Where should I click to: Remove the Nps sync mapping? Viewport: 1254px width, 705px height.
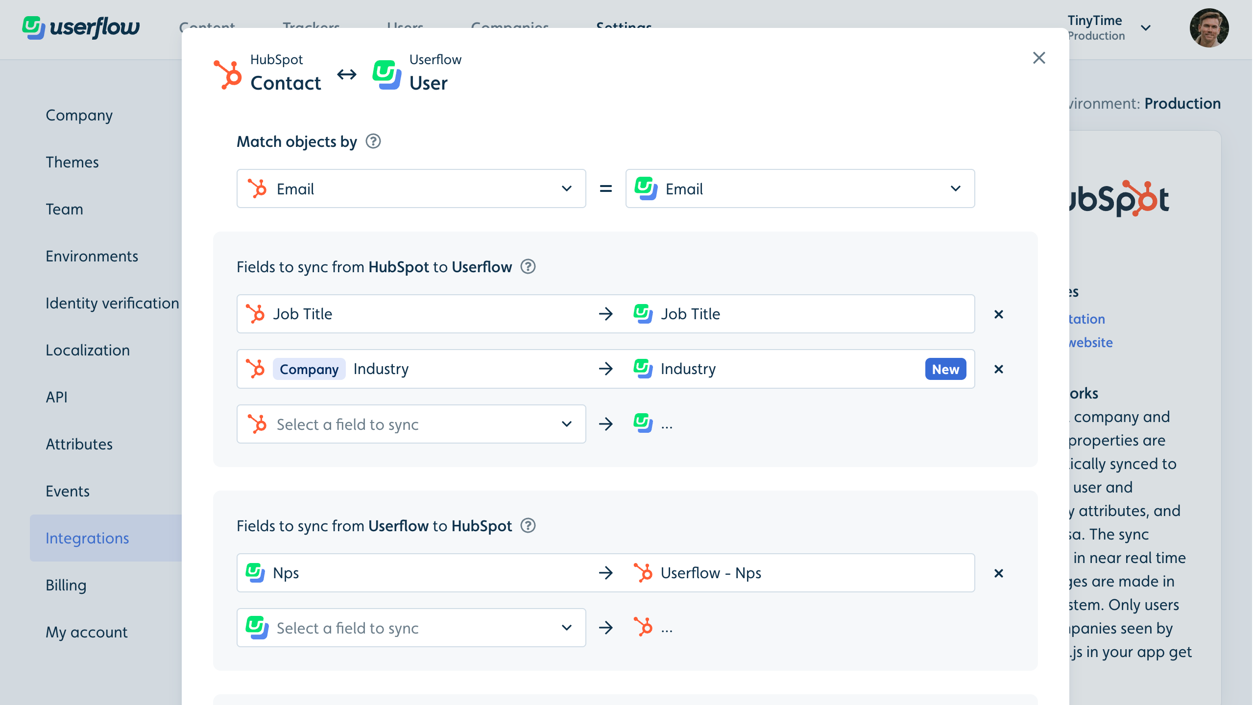tap(998, 573)
